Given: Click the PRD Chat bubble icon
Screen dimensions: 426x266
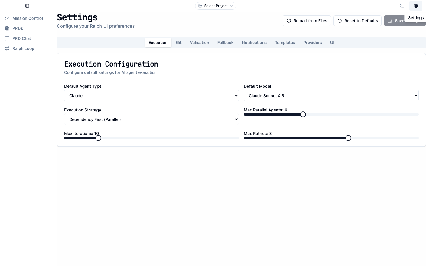Looking at the screenshot, I should tap(7, 38).
